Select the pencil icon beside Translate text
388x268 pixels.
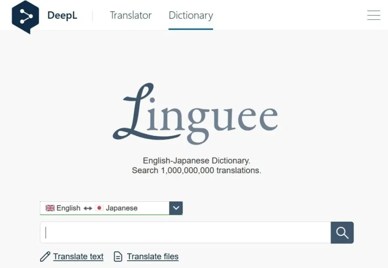tap(45, 256)
